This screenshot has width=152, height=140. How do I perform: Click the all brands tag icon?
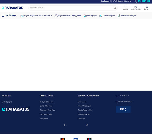coord(101,16)
